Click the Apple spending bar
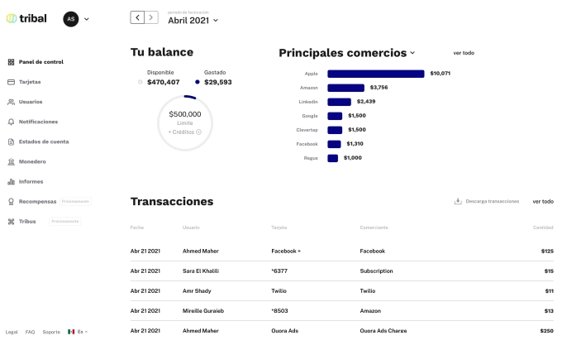 [x=375, y=74]
